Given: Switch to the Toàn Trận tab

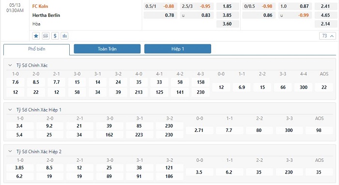Looking at the screenshot, I should tap(107, 49).
